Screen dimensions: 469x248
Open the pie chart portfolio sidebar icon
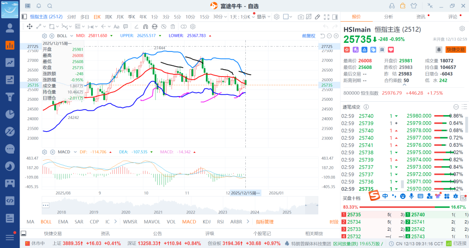(10, 114)
